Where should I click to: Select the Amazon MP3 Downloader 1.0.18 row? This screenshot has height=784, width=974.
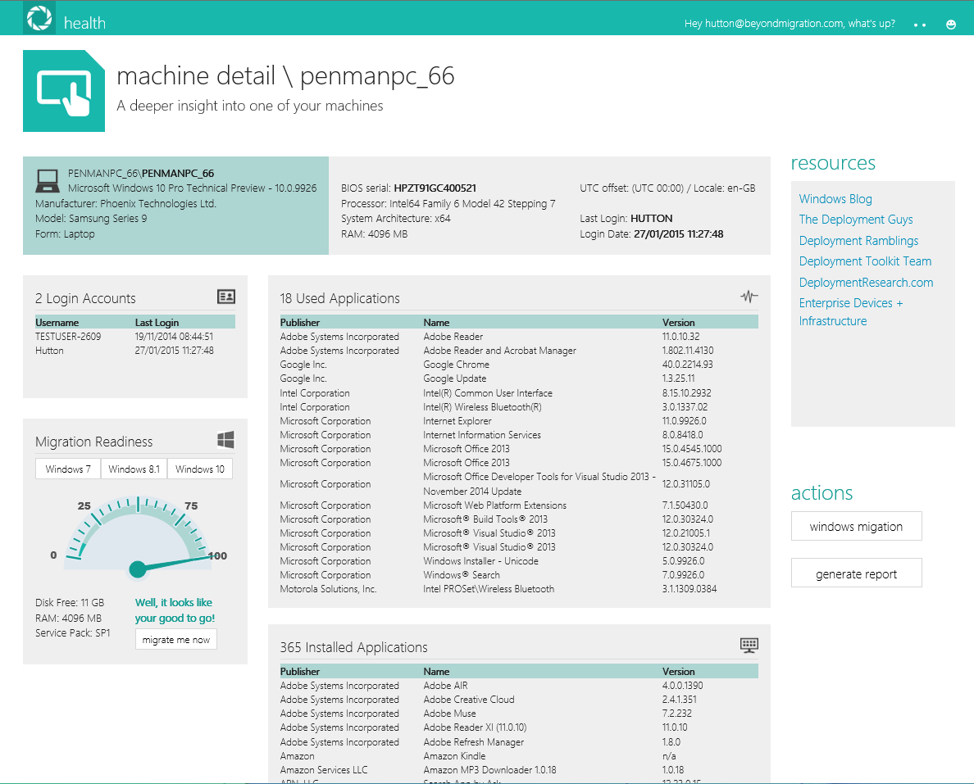tap(519, 770)
